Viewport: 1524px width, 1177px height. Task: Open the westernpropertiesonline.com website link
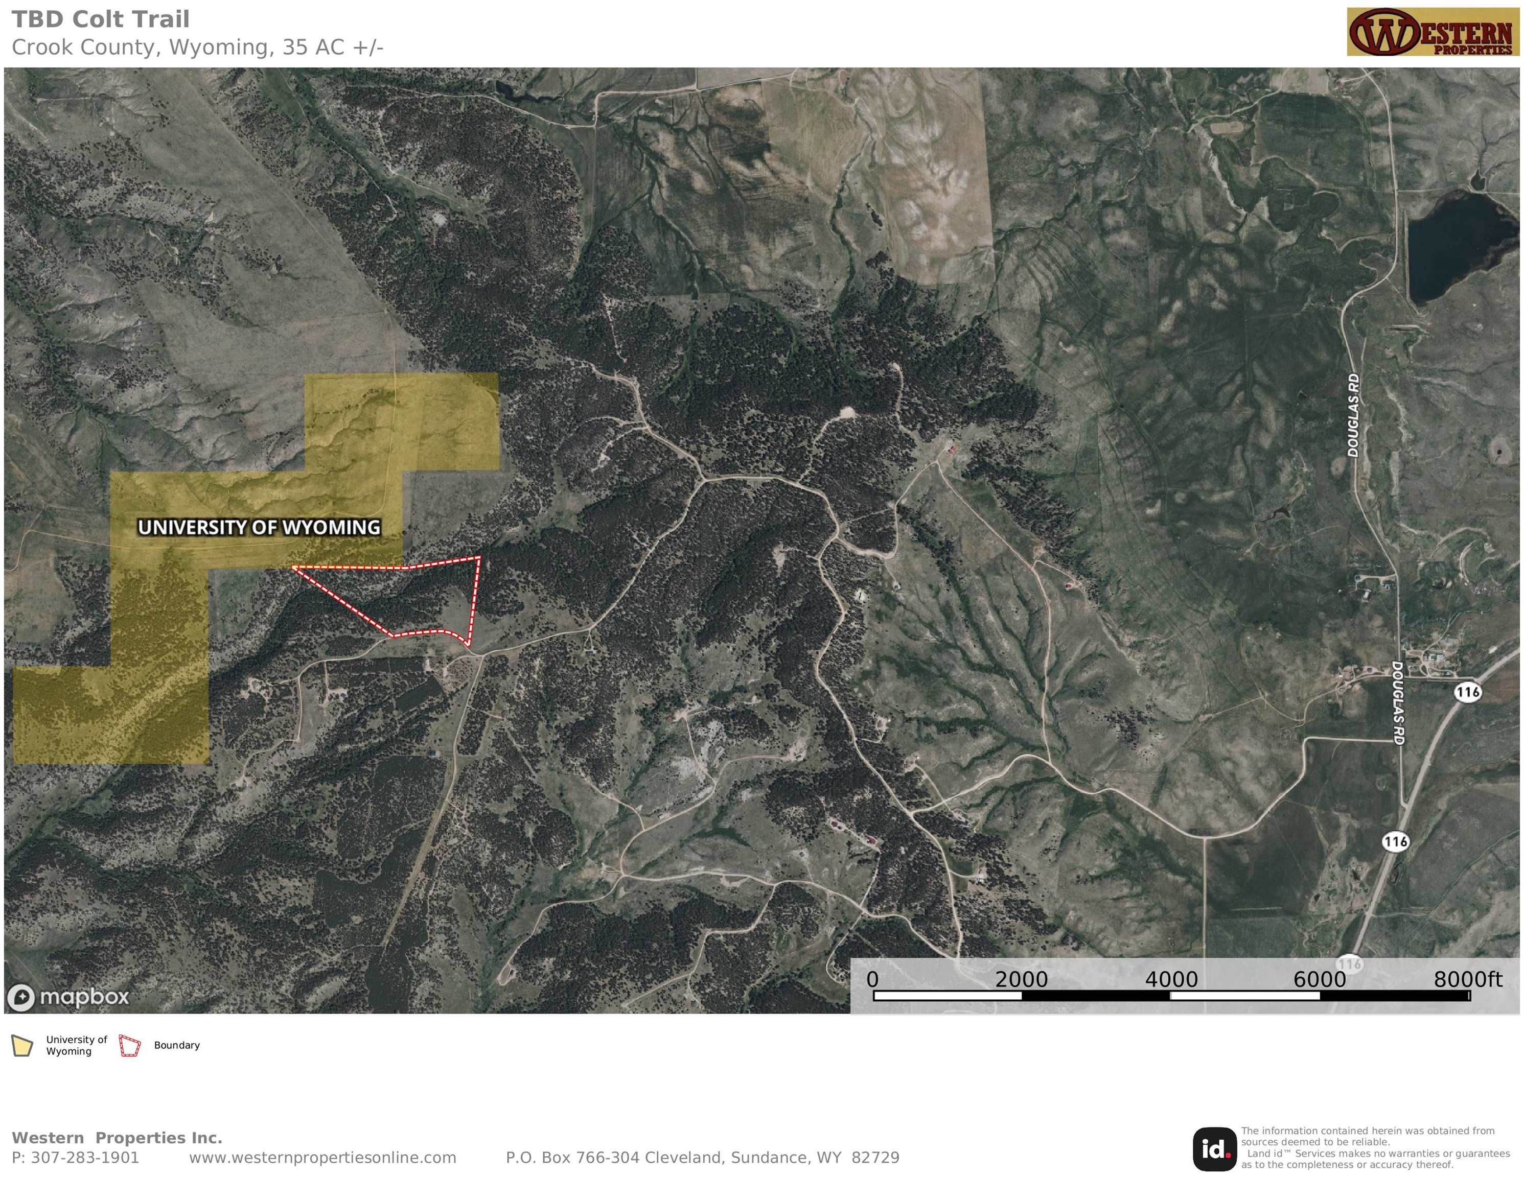coord(322,1158)
